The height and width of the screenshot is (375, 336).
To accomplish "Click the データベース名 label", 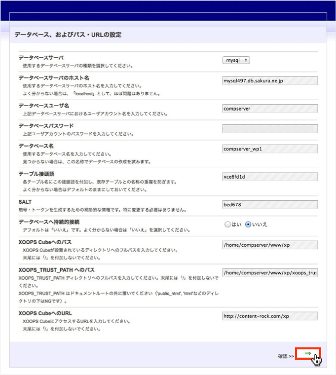I will point(36,146).
